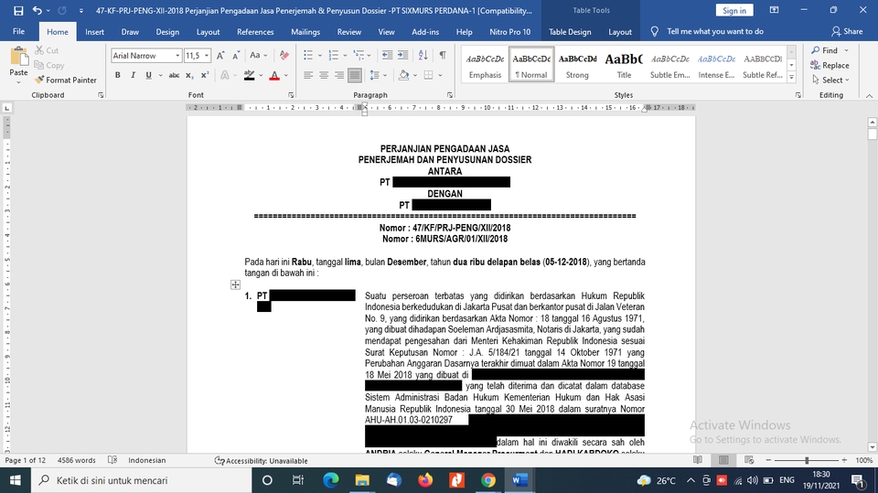Click the Sign in button
878x493 pixels.
click(x=734, y=11)
